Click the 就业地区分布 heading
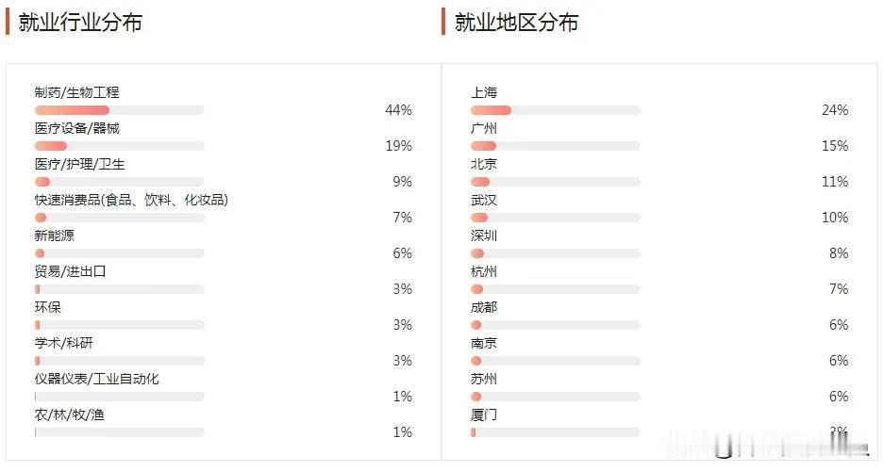Viewport: 884px width, 471px height. tap(516, 23)
